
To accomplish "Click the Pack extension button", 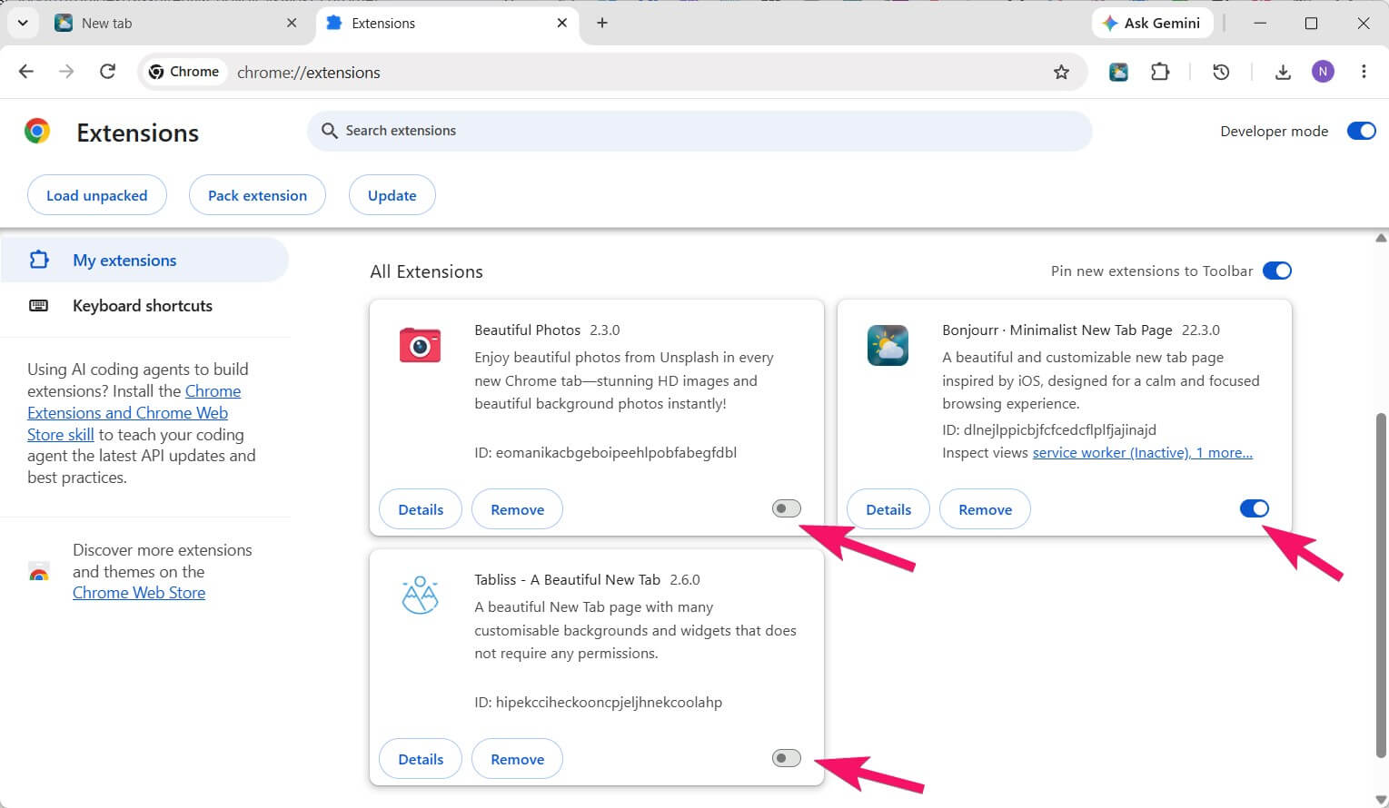I will pos(257,195).
